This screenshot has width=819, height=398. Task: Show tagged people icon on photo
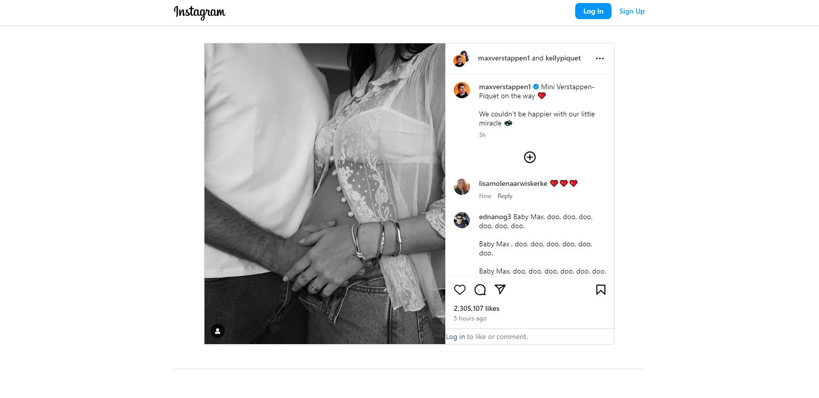pyautogui.click(x=218, y=331)
